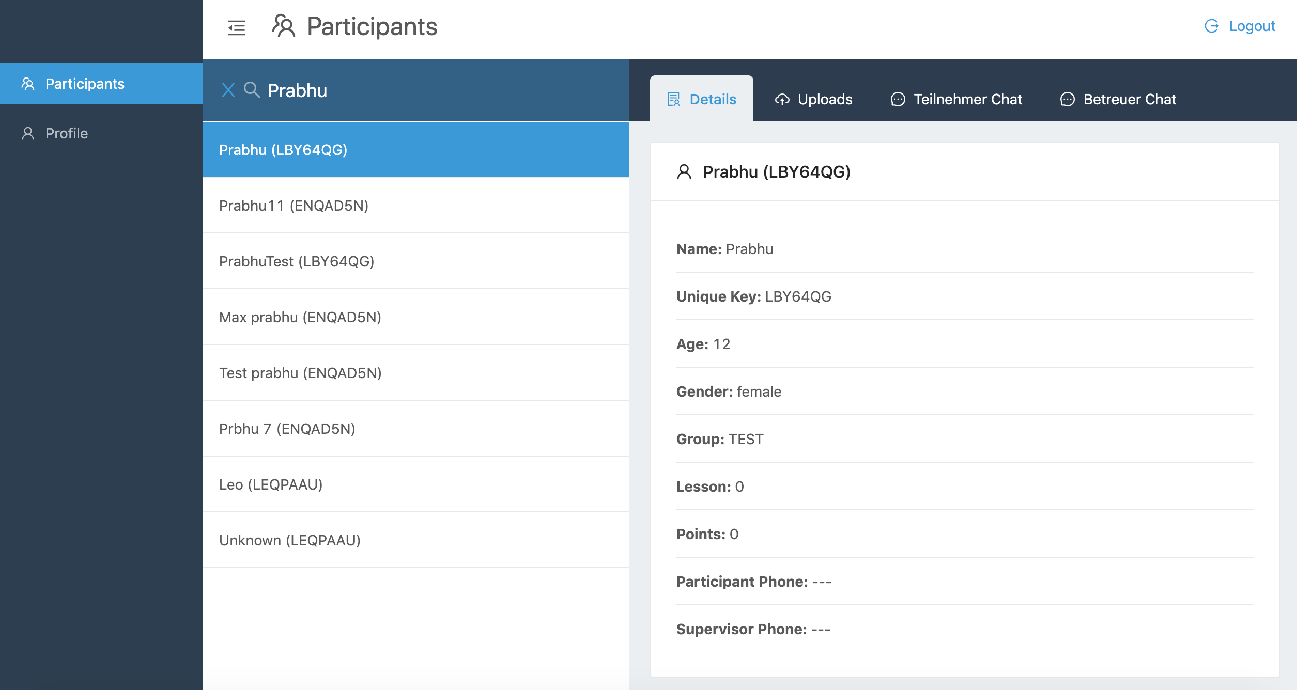Click the Profile sidebar icon
This screenshot has height=690, width=1297.
(27, 133)
